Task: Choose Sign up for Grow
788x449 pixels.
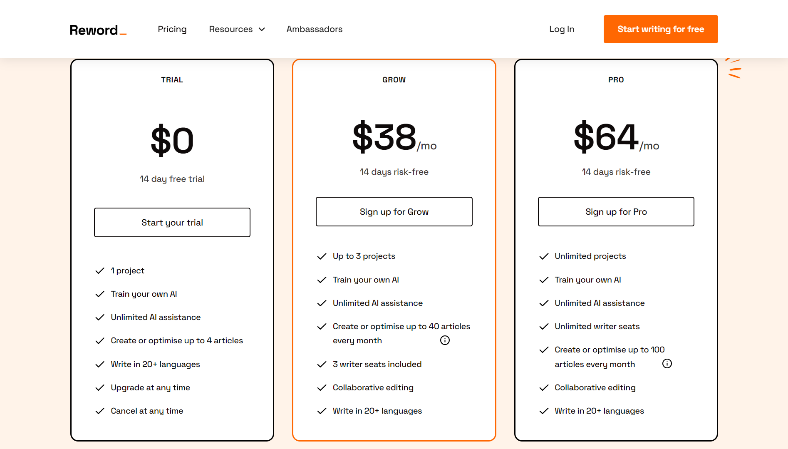Action: [x=394, y=212]
